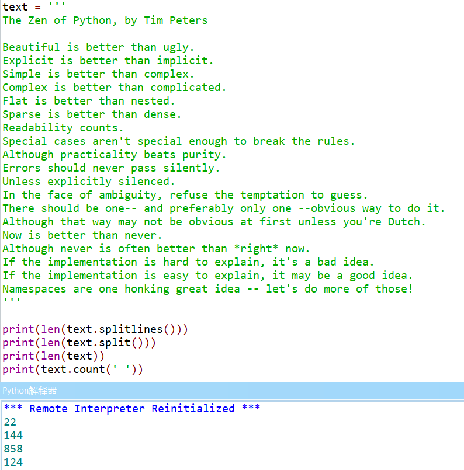Click 'Special cases aren't special enough' line
The image size is (464, 470).
[179, 141]
